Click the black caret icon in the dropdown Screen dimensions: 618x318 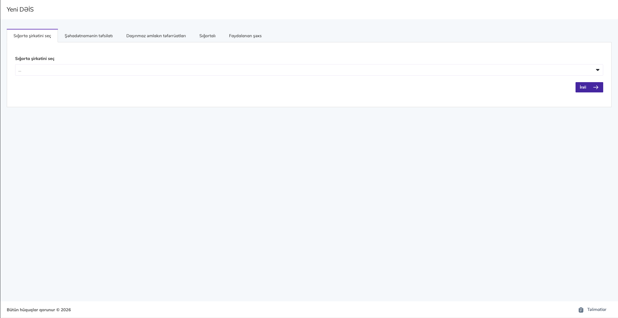click(x=597, y=70)
